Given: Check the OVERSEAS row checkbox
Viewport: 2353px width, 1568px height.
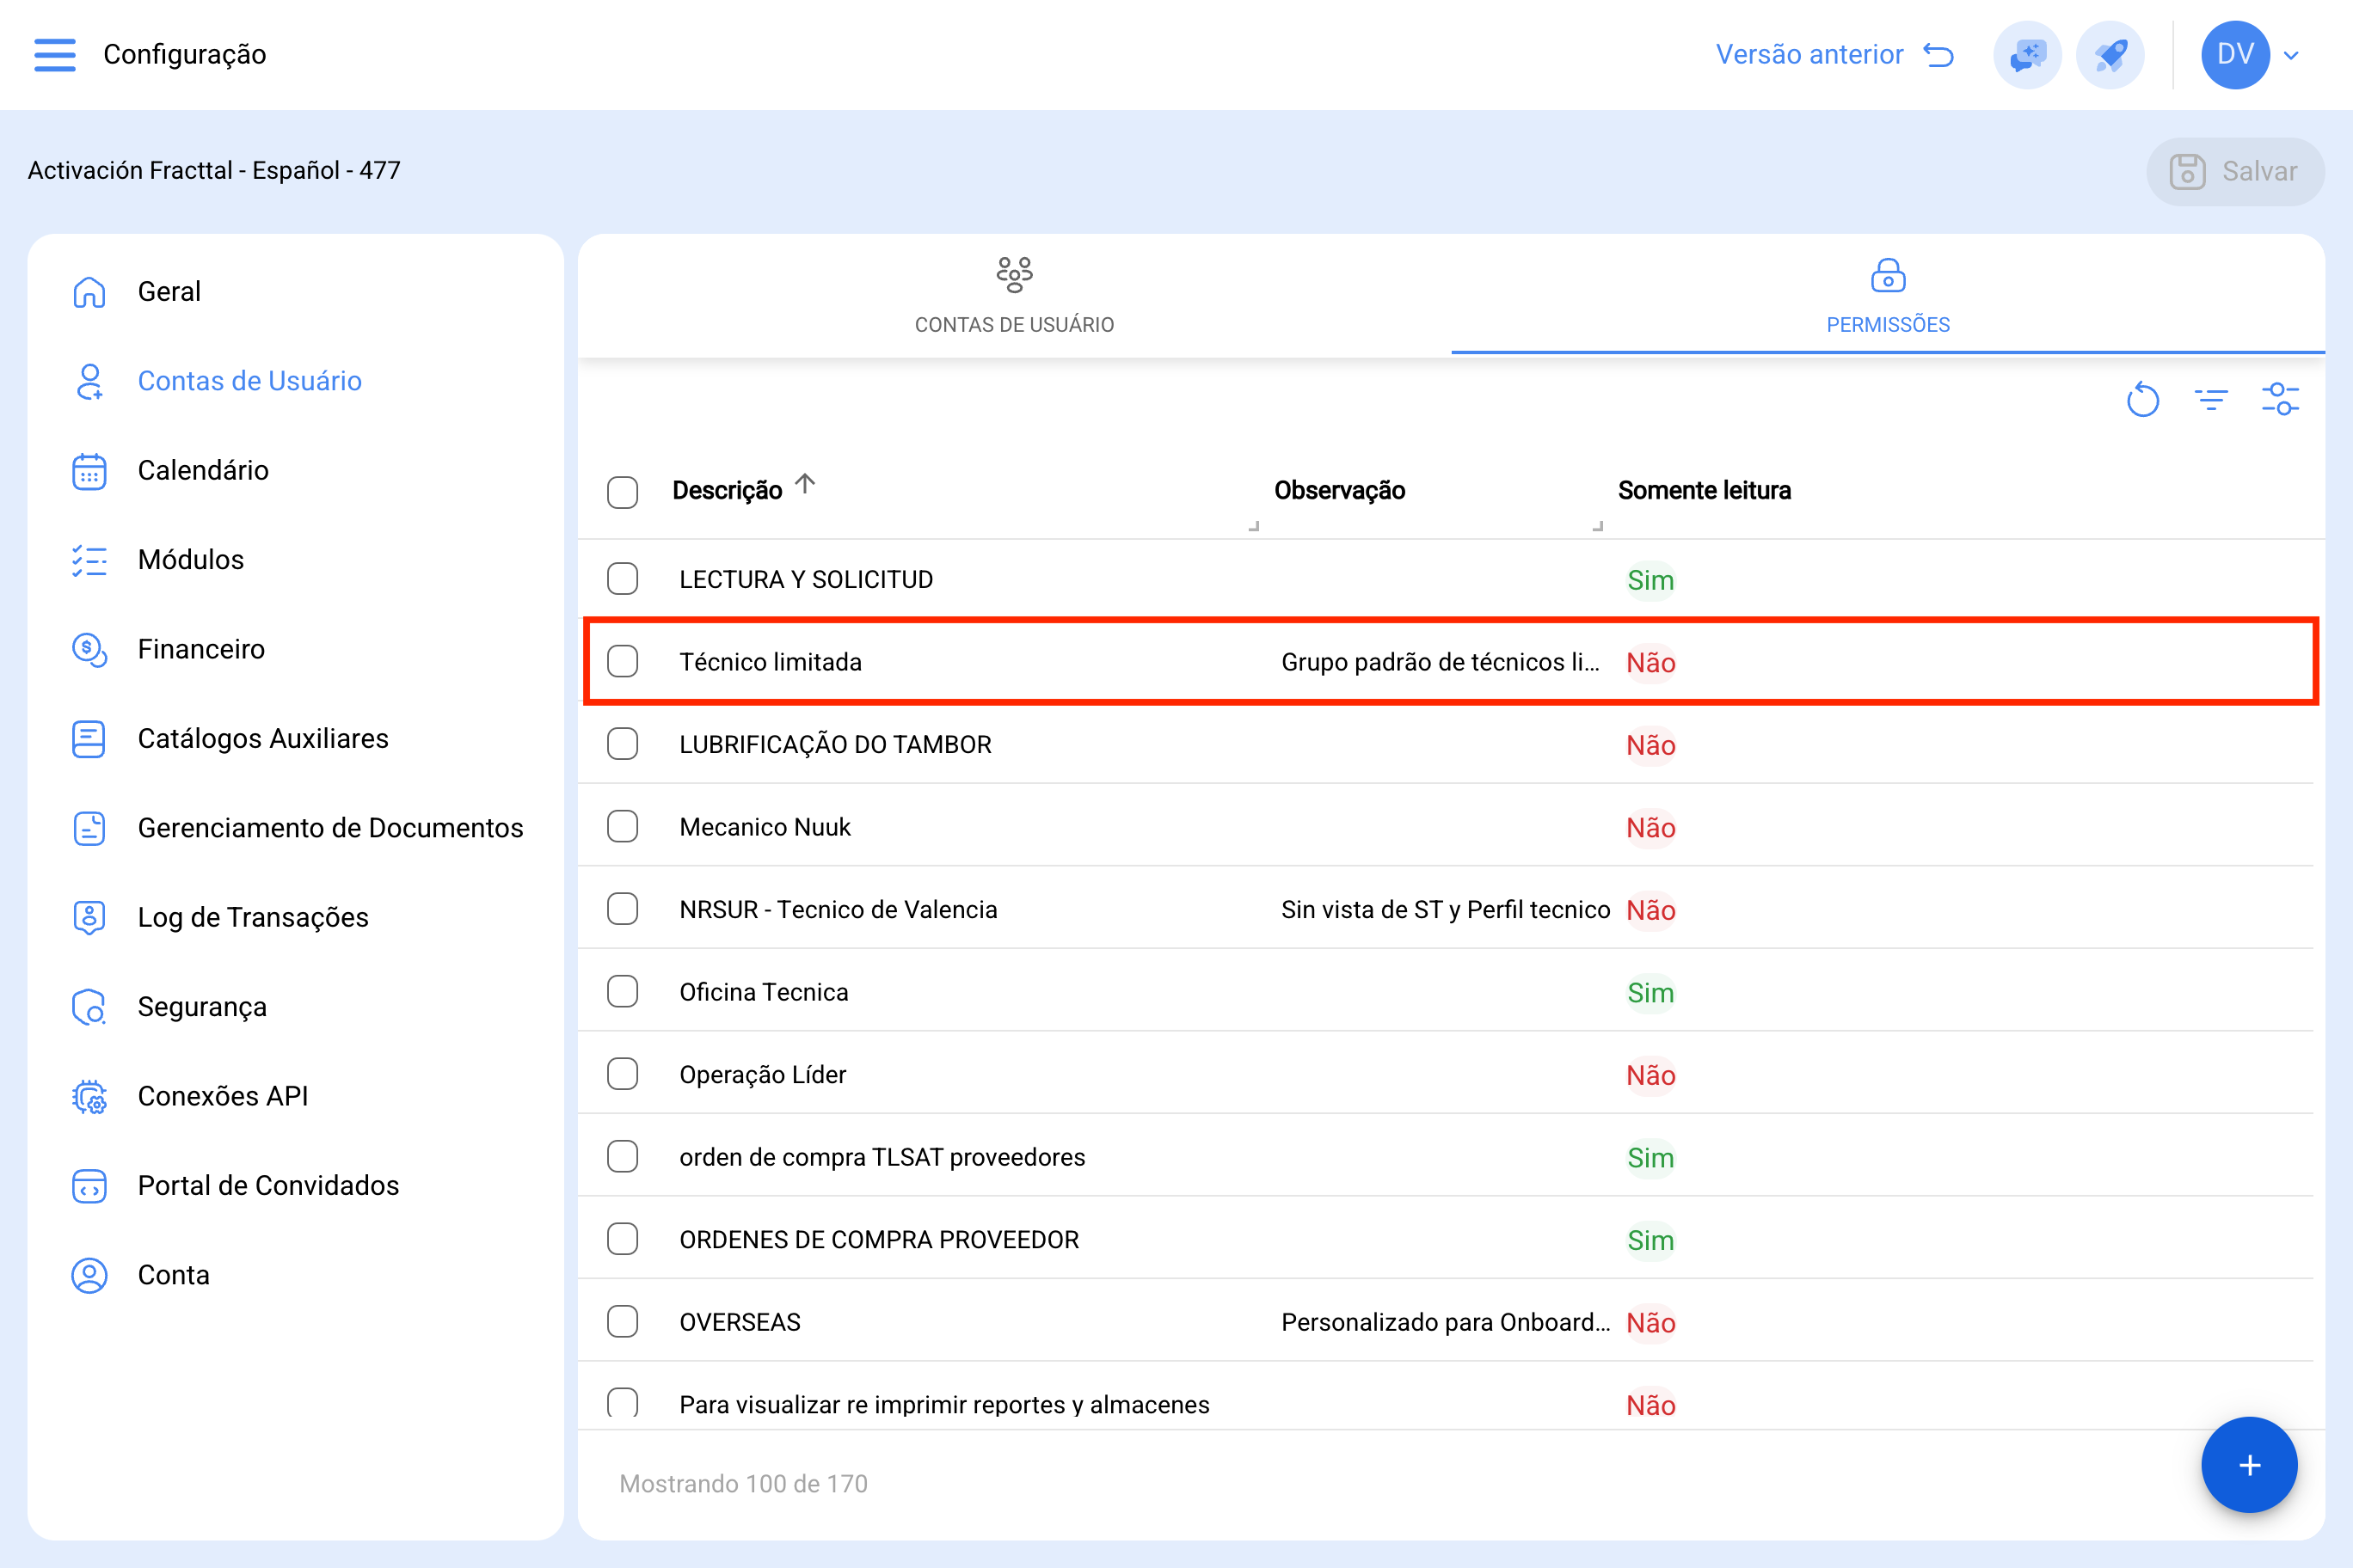Looking at the screenshot, I should point(623,1321).
